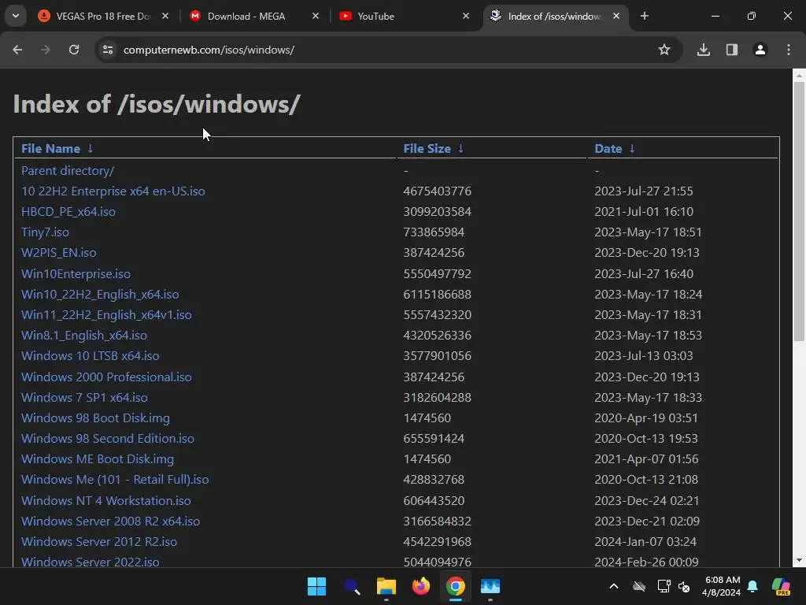Open Chrome downloads icon

tap(704, 50)
